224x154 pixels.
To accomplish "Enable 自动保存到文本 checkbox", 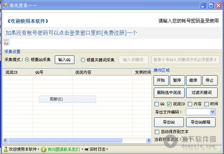I will [x=157, y=132].
